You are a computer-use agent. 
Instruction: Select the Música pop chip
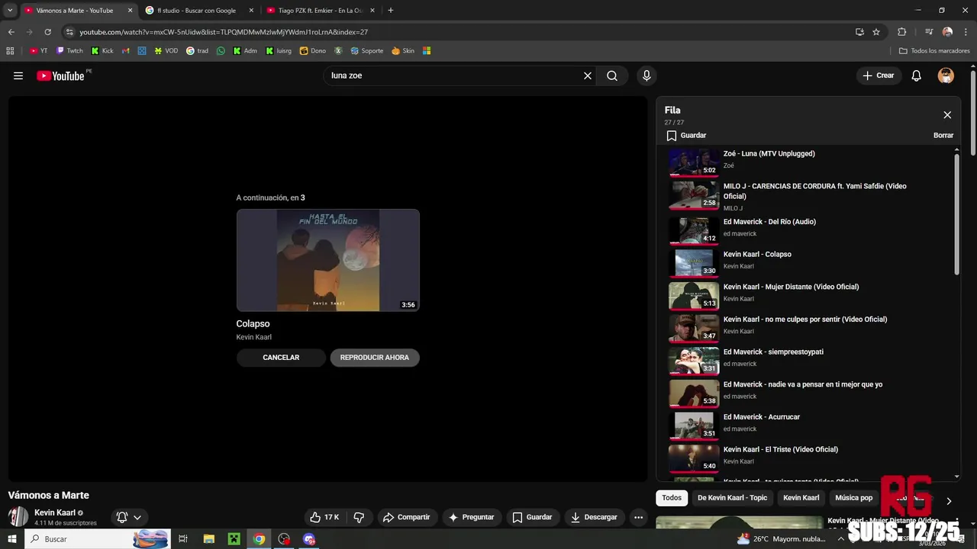click(853, 498)
